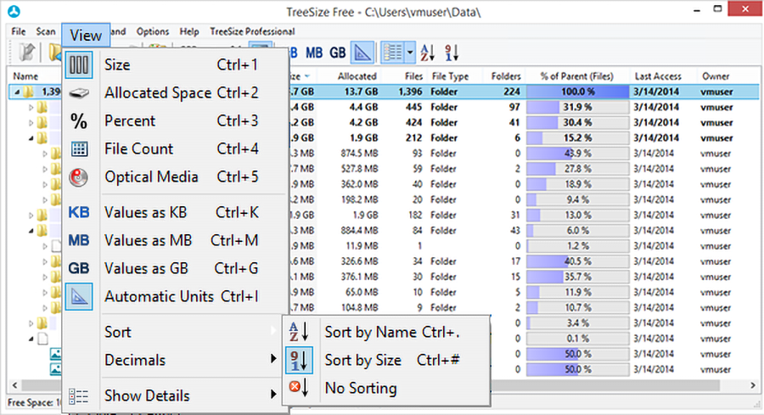Viewport: 764px width, 415px height.
Task: Click the red X No Sorting icon
Action: click(x=299, y=388)
